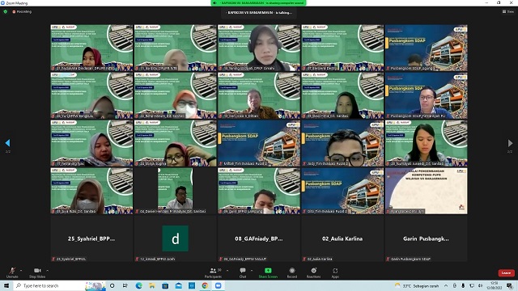This screenshot has width=518, height=291.
Task: Expand video options arrow next to Stop Video
Action: (47, 271)
